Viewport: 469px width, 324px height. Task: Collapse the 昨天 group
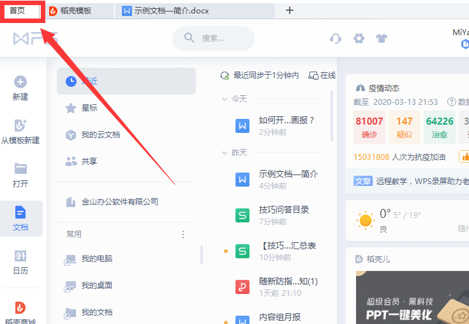click(225, 153)
